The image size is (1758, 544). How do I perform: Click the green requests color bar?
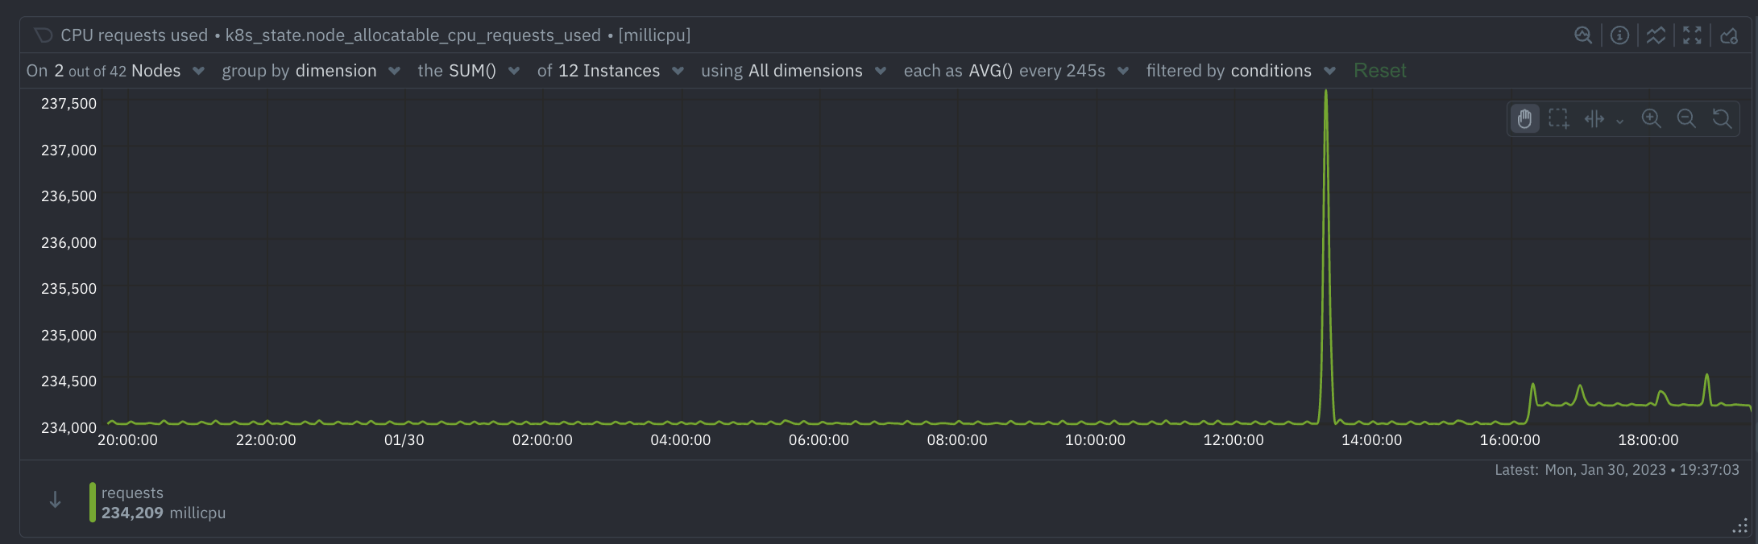(x=93, y=502)
